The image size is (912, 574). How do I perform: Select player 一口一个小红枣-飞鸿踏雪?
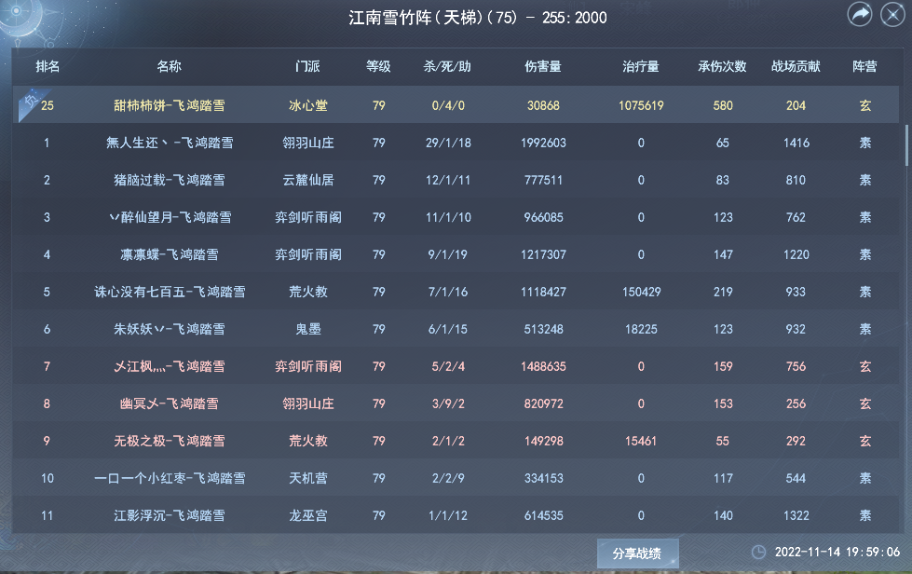[170, 477]
